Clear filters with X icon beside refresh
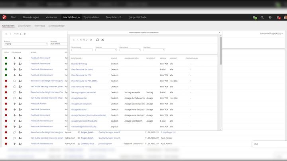This screenshot has height=161, width=287. (x=102, y=40)
